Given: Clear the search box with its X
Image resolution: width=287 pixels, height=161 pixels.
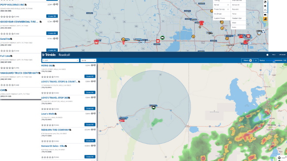Looking at the screenshot, I should tap(77, 60).
